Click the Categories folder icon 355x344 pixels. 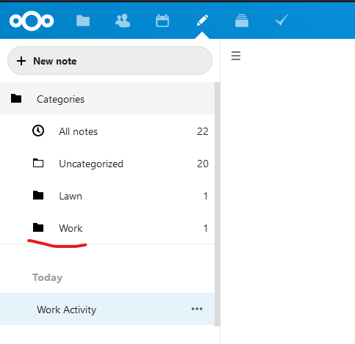(x=16, y=98)
